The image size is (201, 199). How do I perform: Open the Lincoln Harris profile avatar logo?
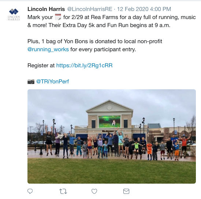pos(14,15)
